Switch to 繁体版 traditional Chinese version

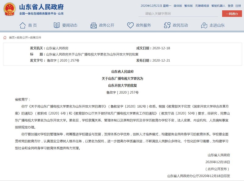[x=188, y=6]
